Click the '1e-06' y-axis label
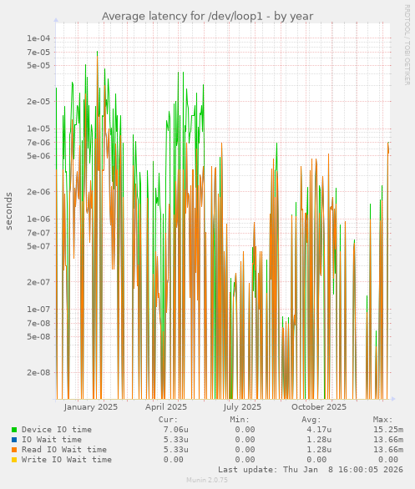 [38, 219]
